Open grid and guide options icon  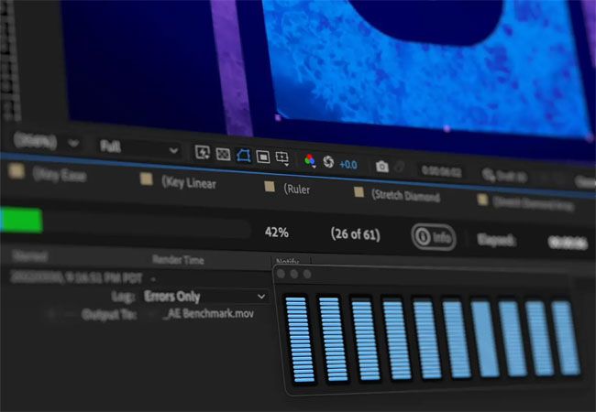tap(282, 158)
